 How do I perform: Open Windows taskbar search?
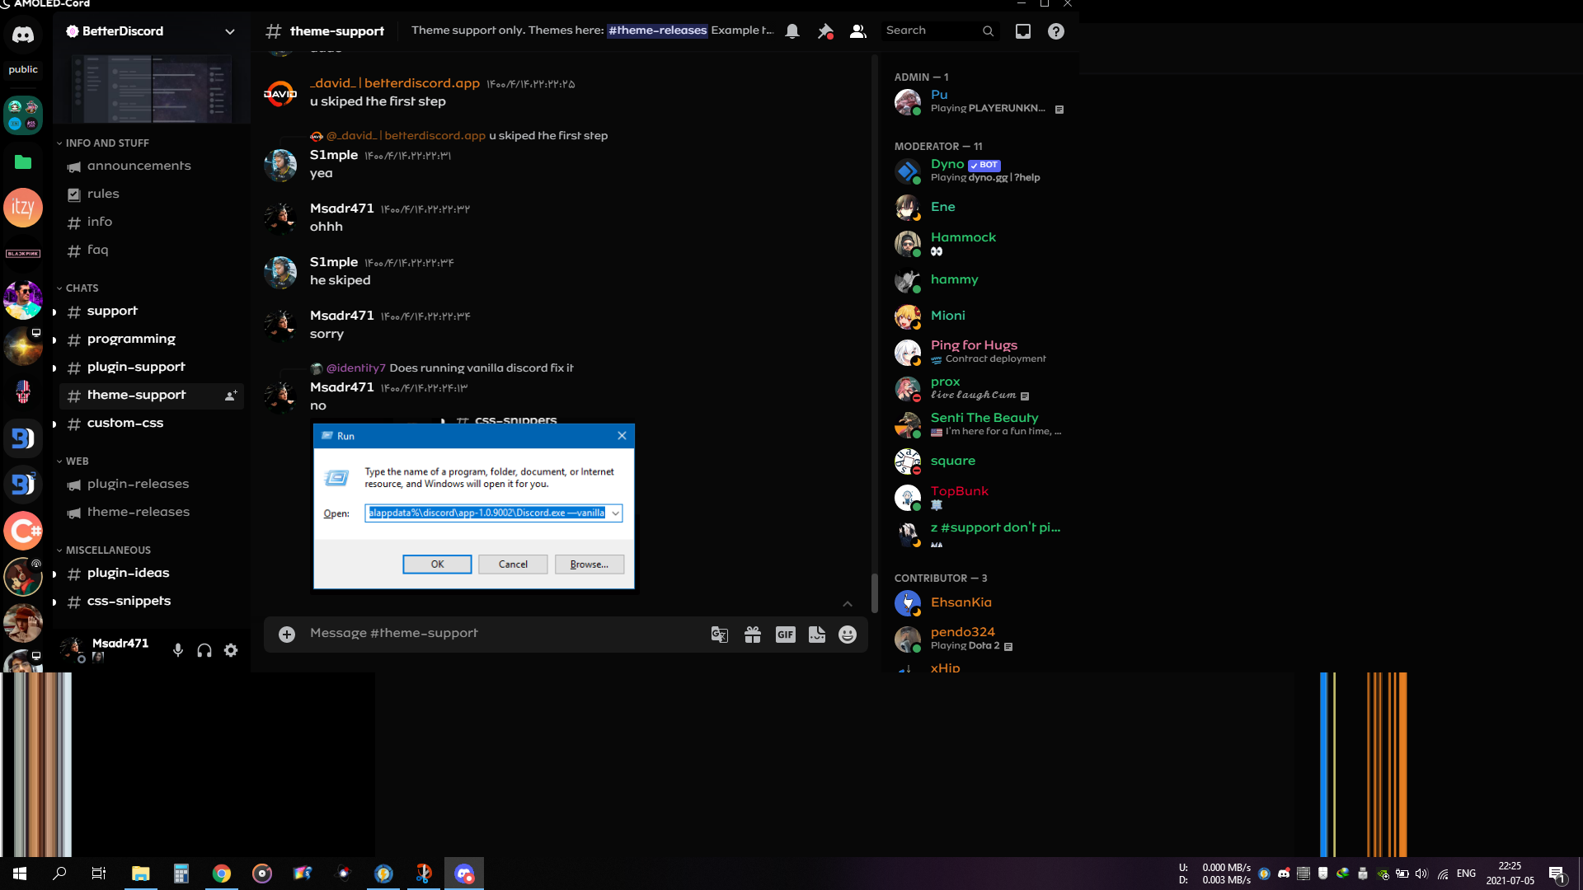point(59,874)
